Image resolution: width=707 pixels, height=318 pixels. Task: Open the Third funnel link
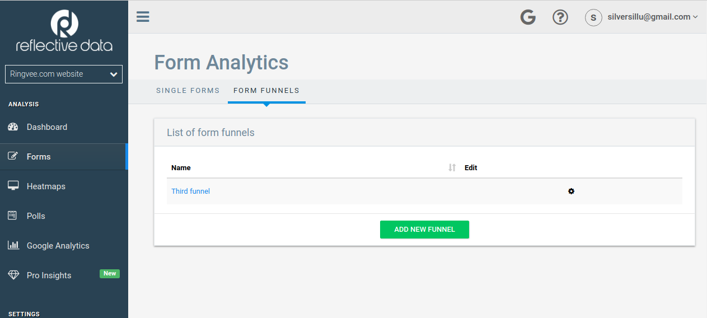191,191
